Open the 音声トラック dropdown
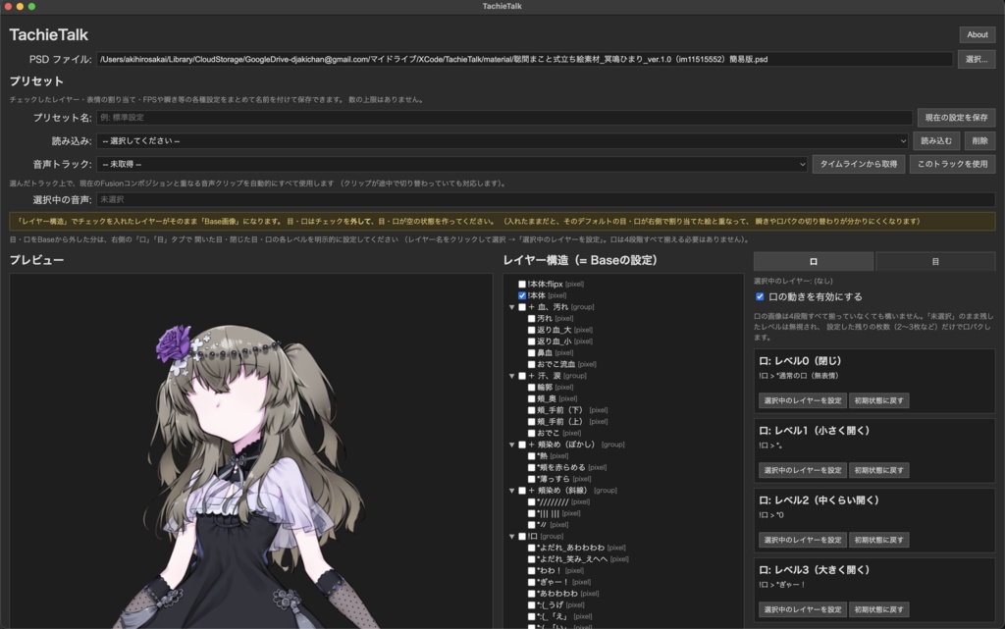The height and width of the screenshot is (629, 1005). (451, 164)
